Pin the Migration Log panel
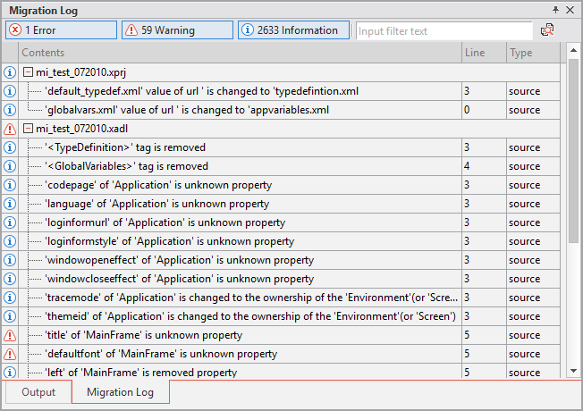 [555, 10]
